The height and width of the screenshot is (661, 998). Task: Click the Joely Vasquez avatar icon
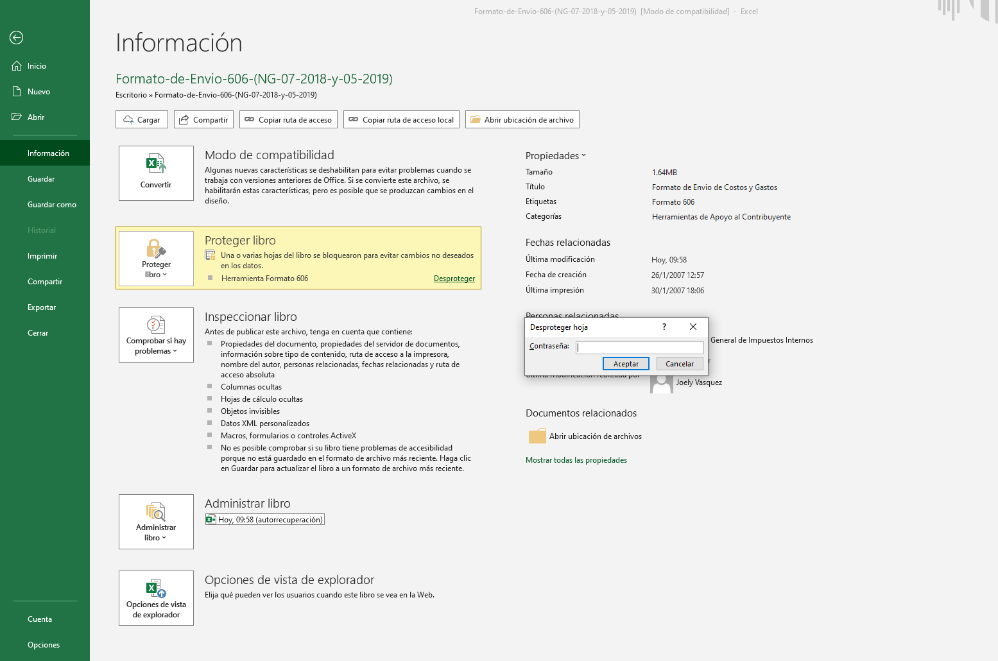pyautogui.click(x=662, y=383)
